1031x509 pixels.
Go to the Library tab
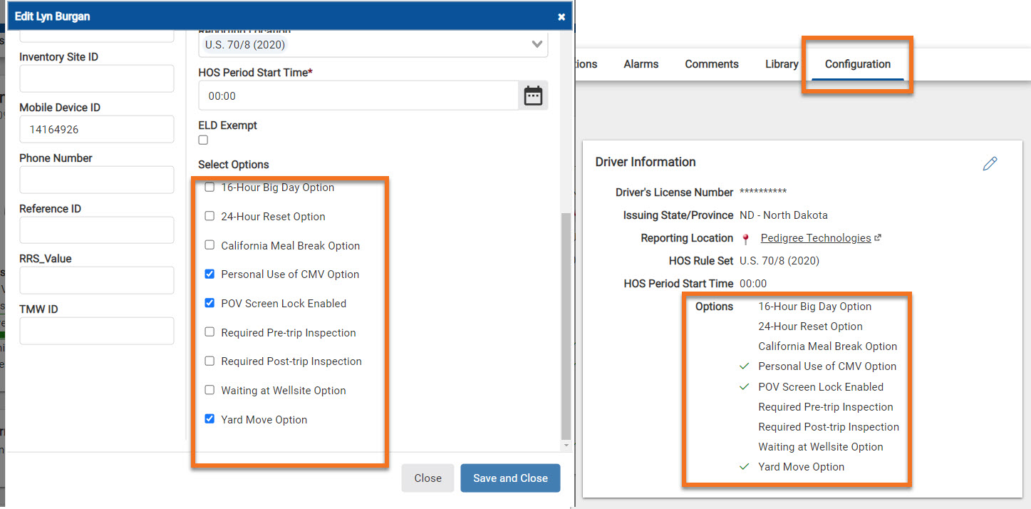pos(782,64)
